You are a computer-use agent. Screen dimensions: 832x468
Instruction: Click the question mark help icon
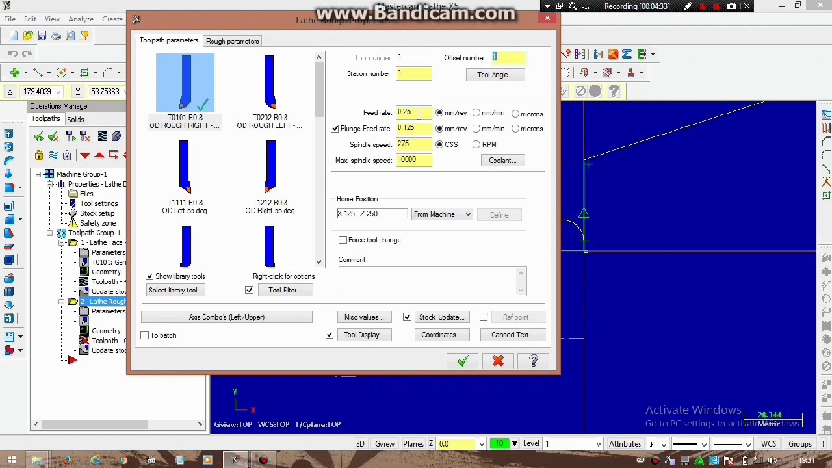click(534, 361)
